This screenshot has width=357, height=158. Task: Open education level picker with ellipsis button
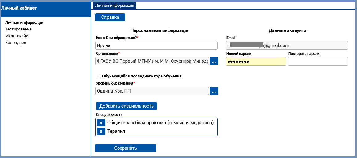pyautogui.click(x=214, y=91)
